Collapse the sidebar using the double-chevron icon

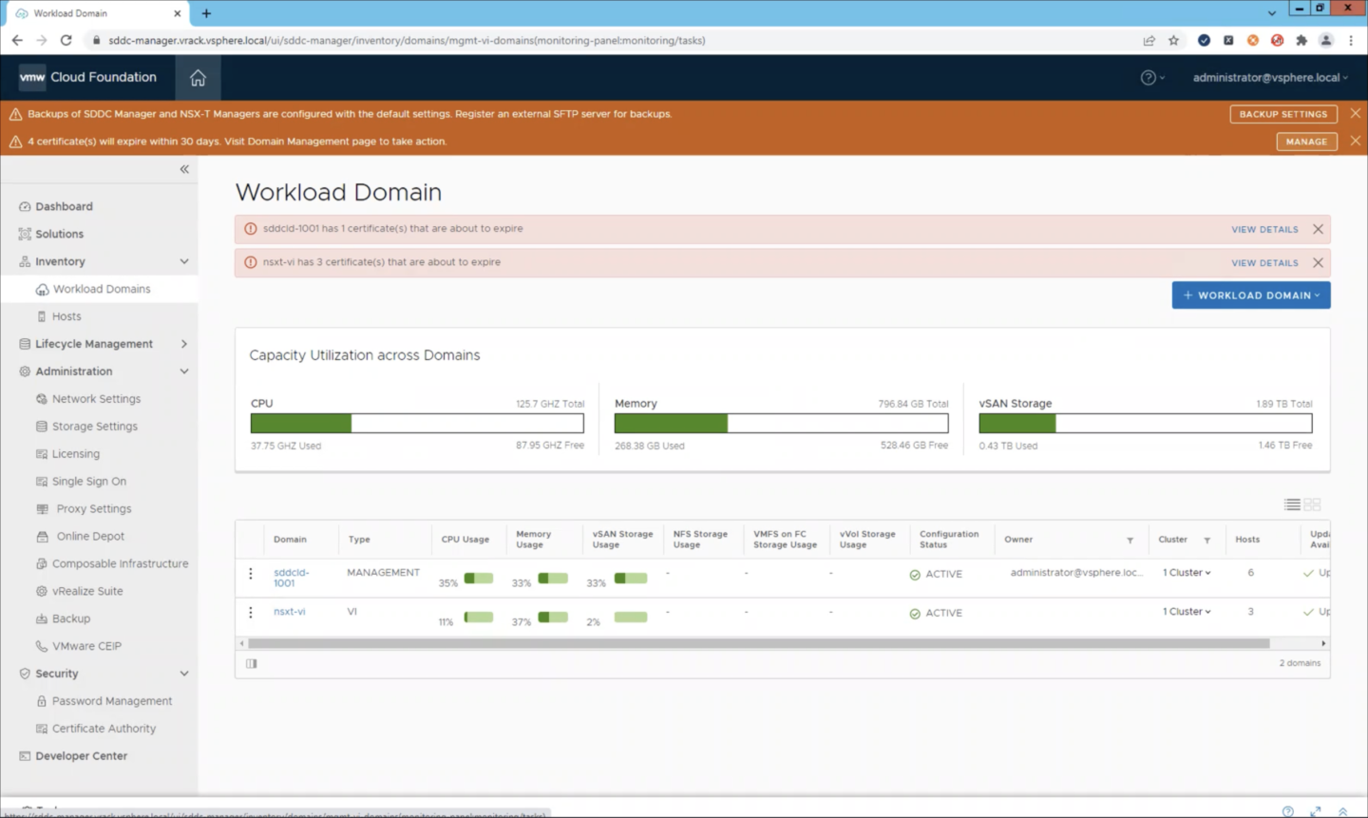[183, 169]
